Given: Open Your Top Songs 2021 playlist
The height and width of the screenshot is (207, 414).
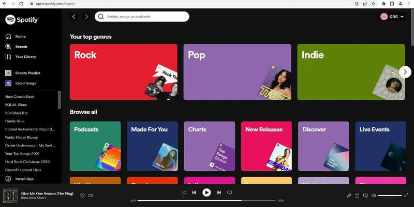Looking at the screenshot, I should (22, 154).
